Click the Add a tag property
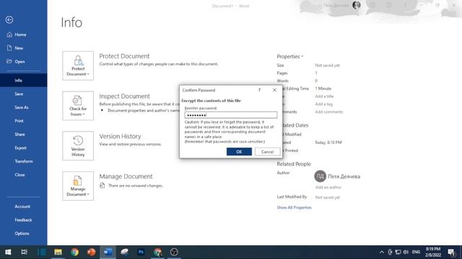The height and width of the screenshot is (259, 462). (323, 104)
